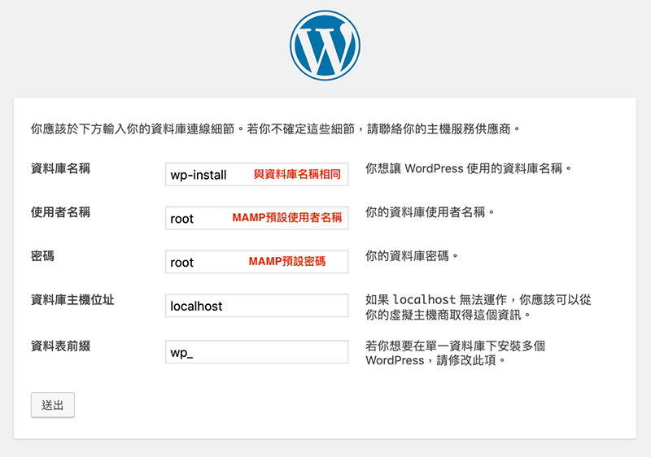
Task: Click the help text about installing multiple WordPress
Action: [456, 353]
